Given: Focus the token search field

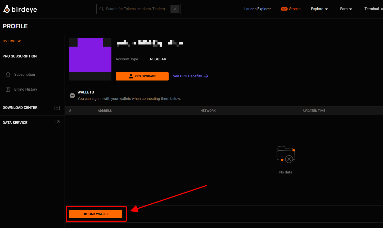Looking at the screenshot, I should (138, 9).
